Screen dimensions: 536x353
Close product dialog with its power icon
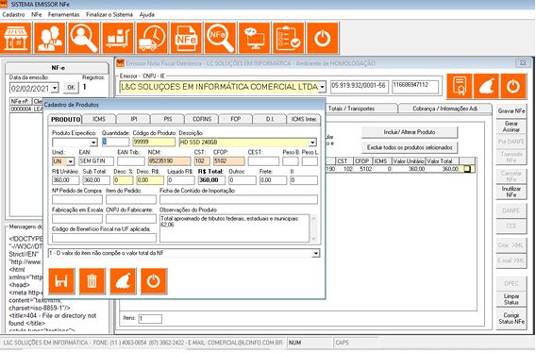pyautogui.click(x=154, y=281)
